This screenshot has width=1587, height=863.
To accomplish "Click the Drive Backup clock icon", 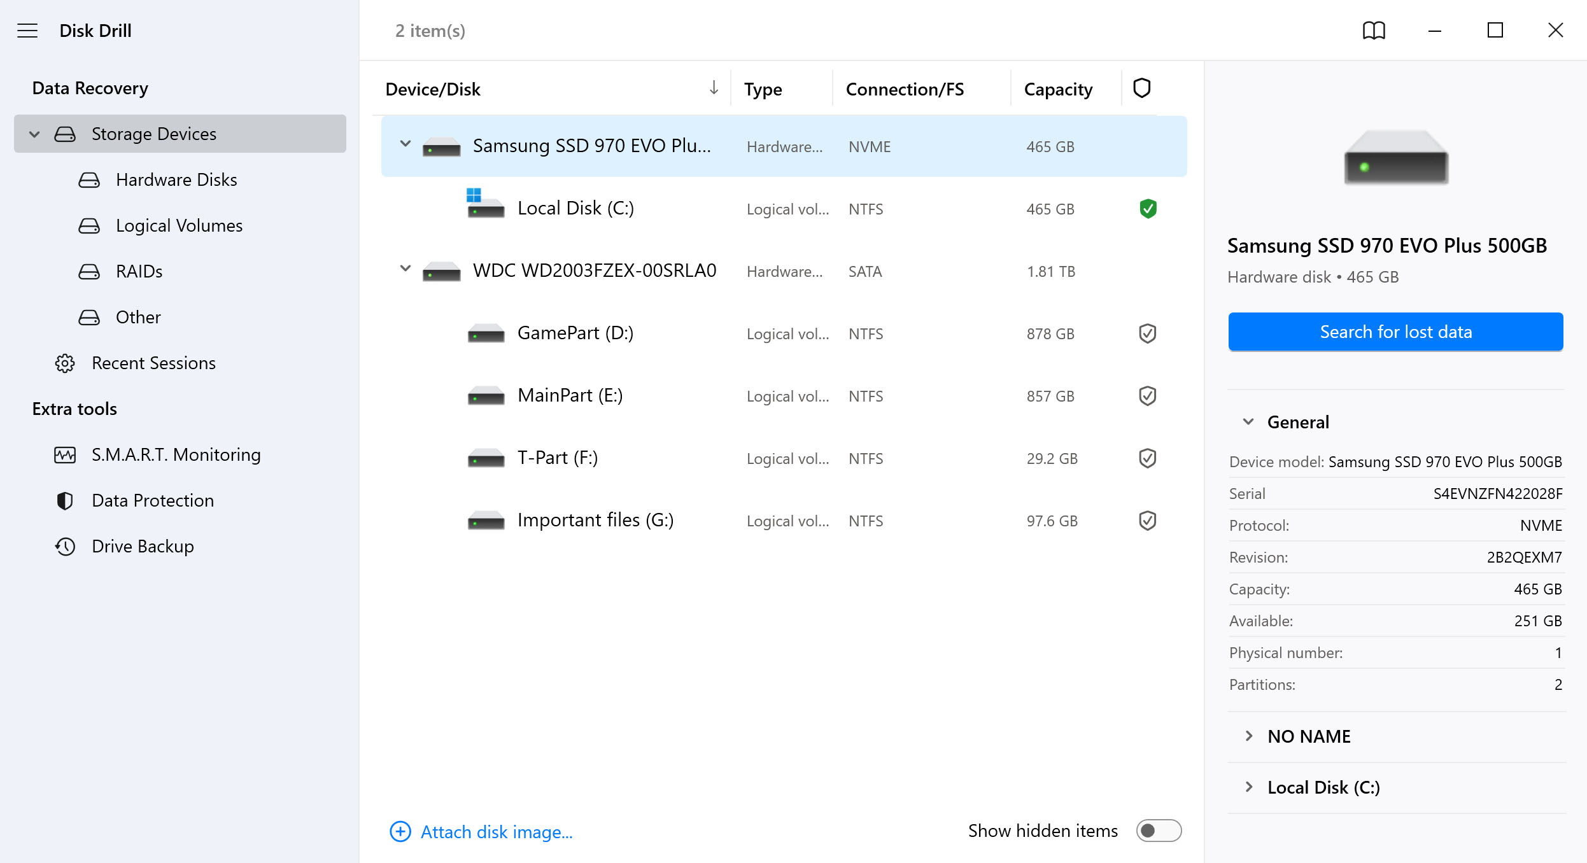I will (x=65, y=547).
